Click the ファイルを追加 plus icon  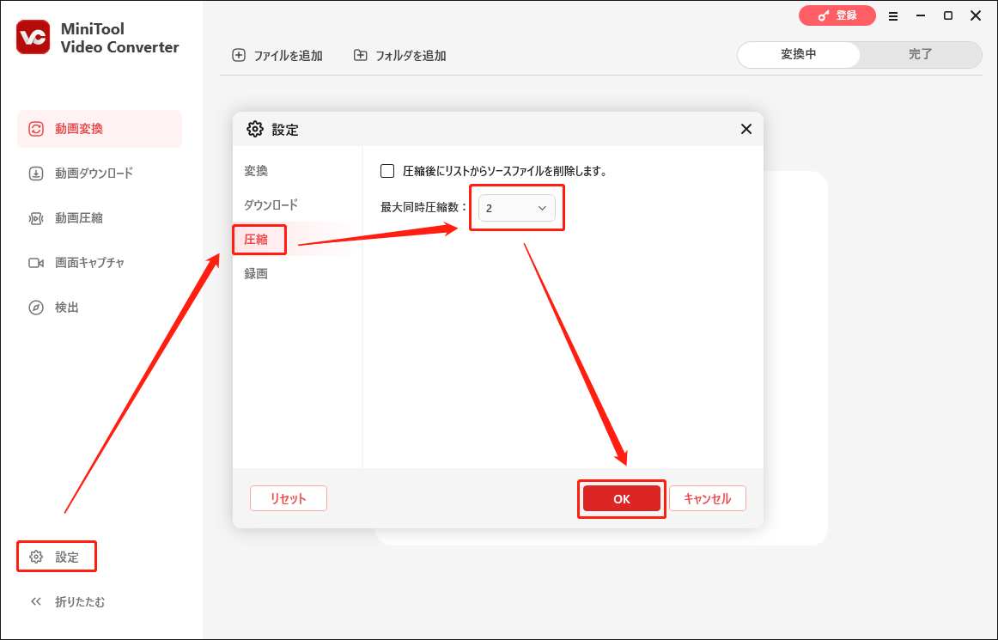239,55
